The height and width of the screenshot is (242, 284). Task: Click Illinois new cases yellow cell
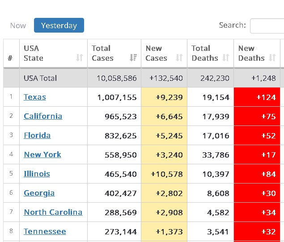(x=164, y=174)
